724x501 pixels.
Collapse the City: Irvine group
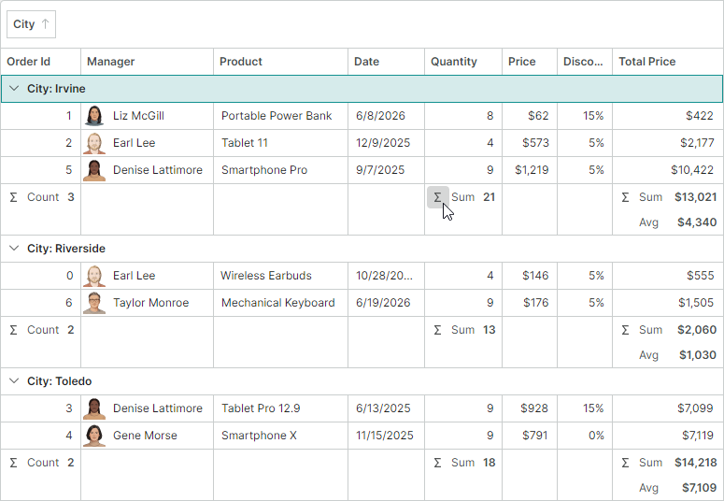[x=14, y=88]
